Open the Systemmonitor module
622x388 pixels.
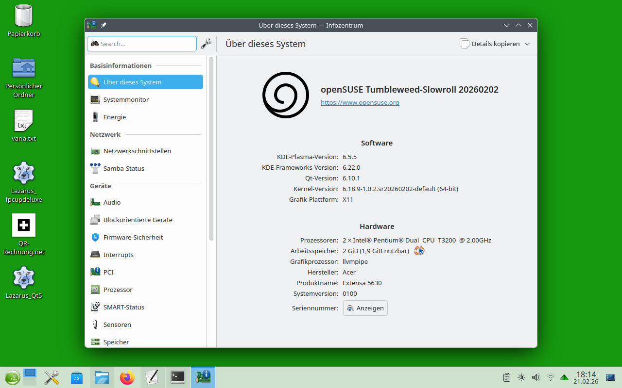126,99
